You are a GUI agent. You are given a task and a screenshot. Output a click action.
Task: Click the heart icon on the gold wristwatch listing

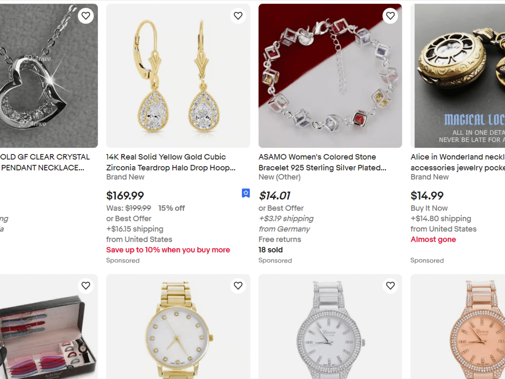[238, 286]
